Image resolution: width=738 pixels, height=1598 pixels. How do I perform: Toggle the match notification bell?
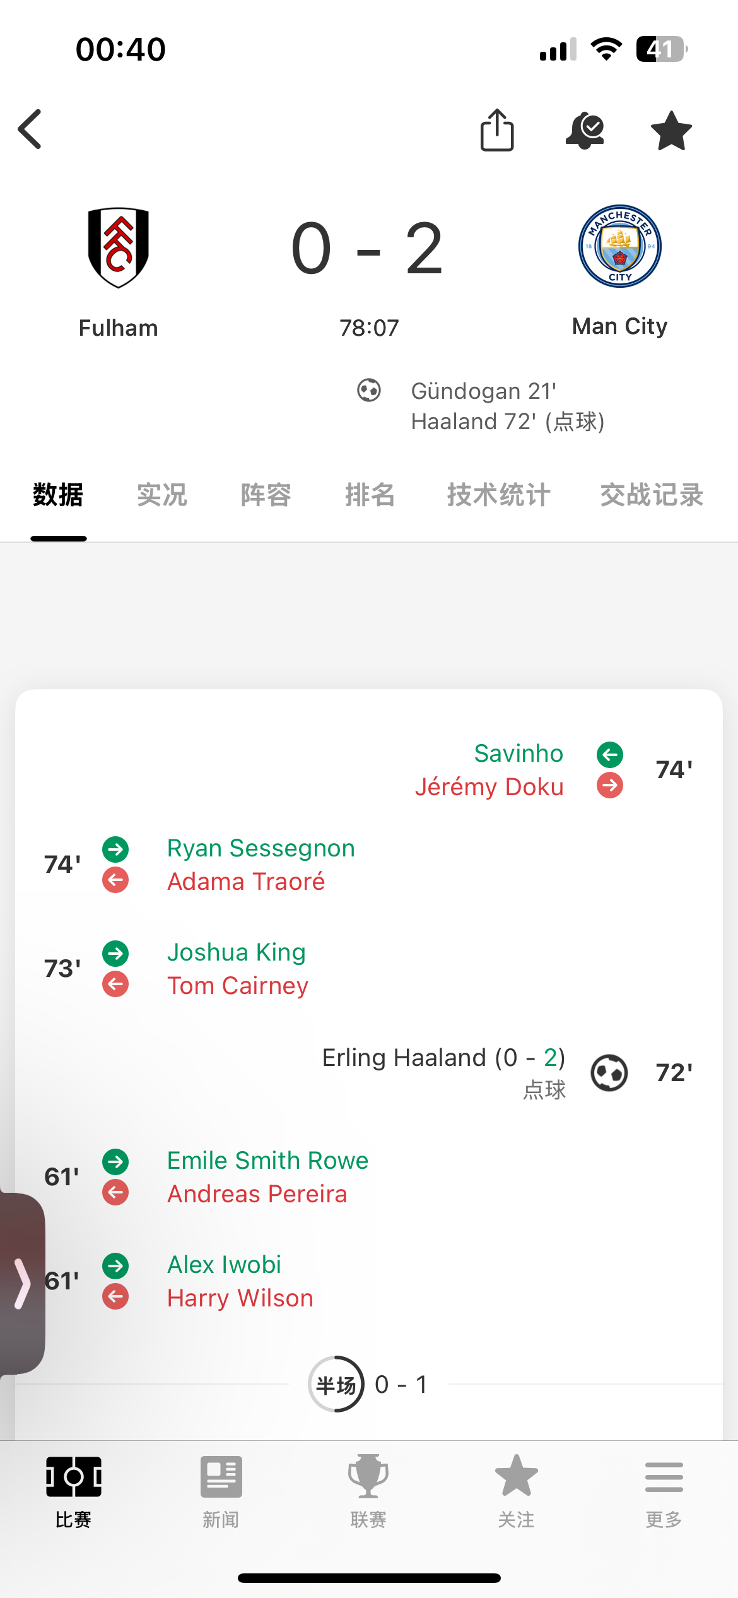point(585,130)
